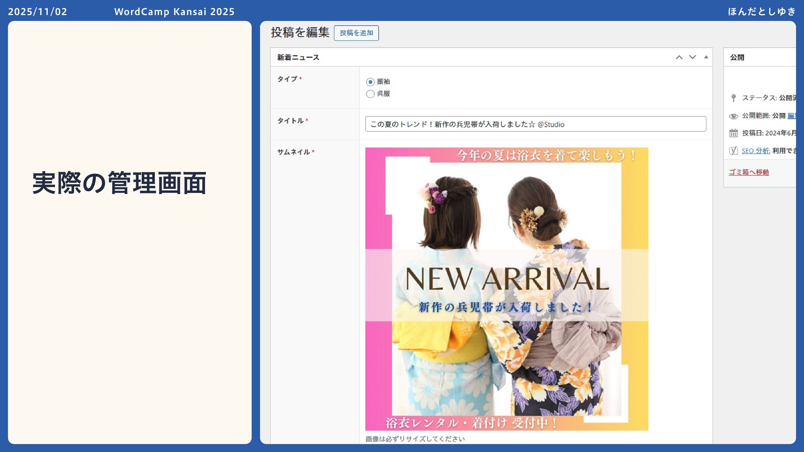
Task: Click the 投稿を編集 page heading
Action: (x=300, y=32)
